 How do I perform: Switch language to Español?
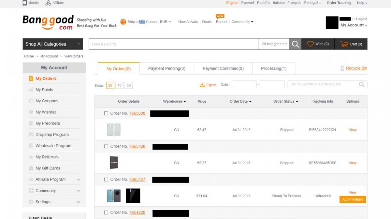coord(264,3)
